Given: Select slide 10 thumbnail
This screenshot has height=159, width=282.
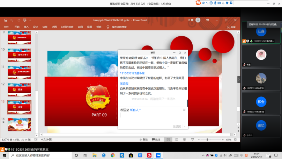Looking at the screenshot, I should pyautogui.click(x=19, y=55).
